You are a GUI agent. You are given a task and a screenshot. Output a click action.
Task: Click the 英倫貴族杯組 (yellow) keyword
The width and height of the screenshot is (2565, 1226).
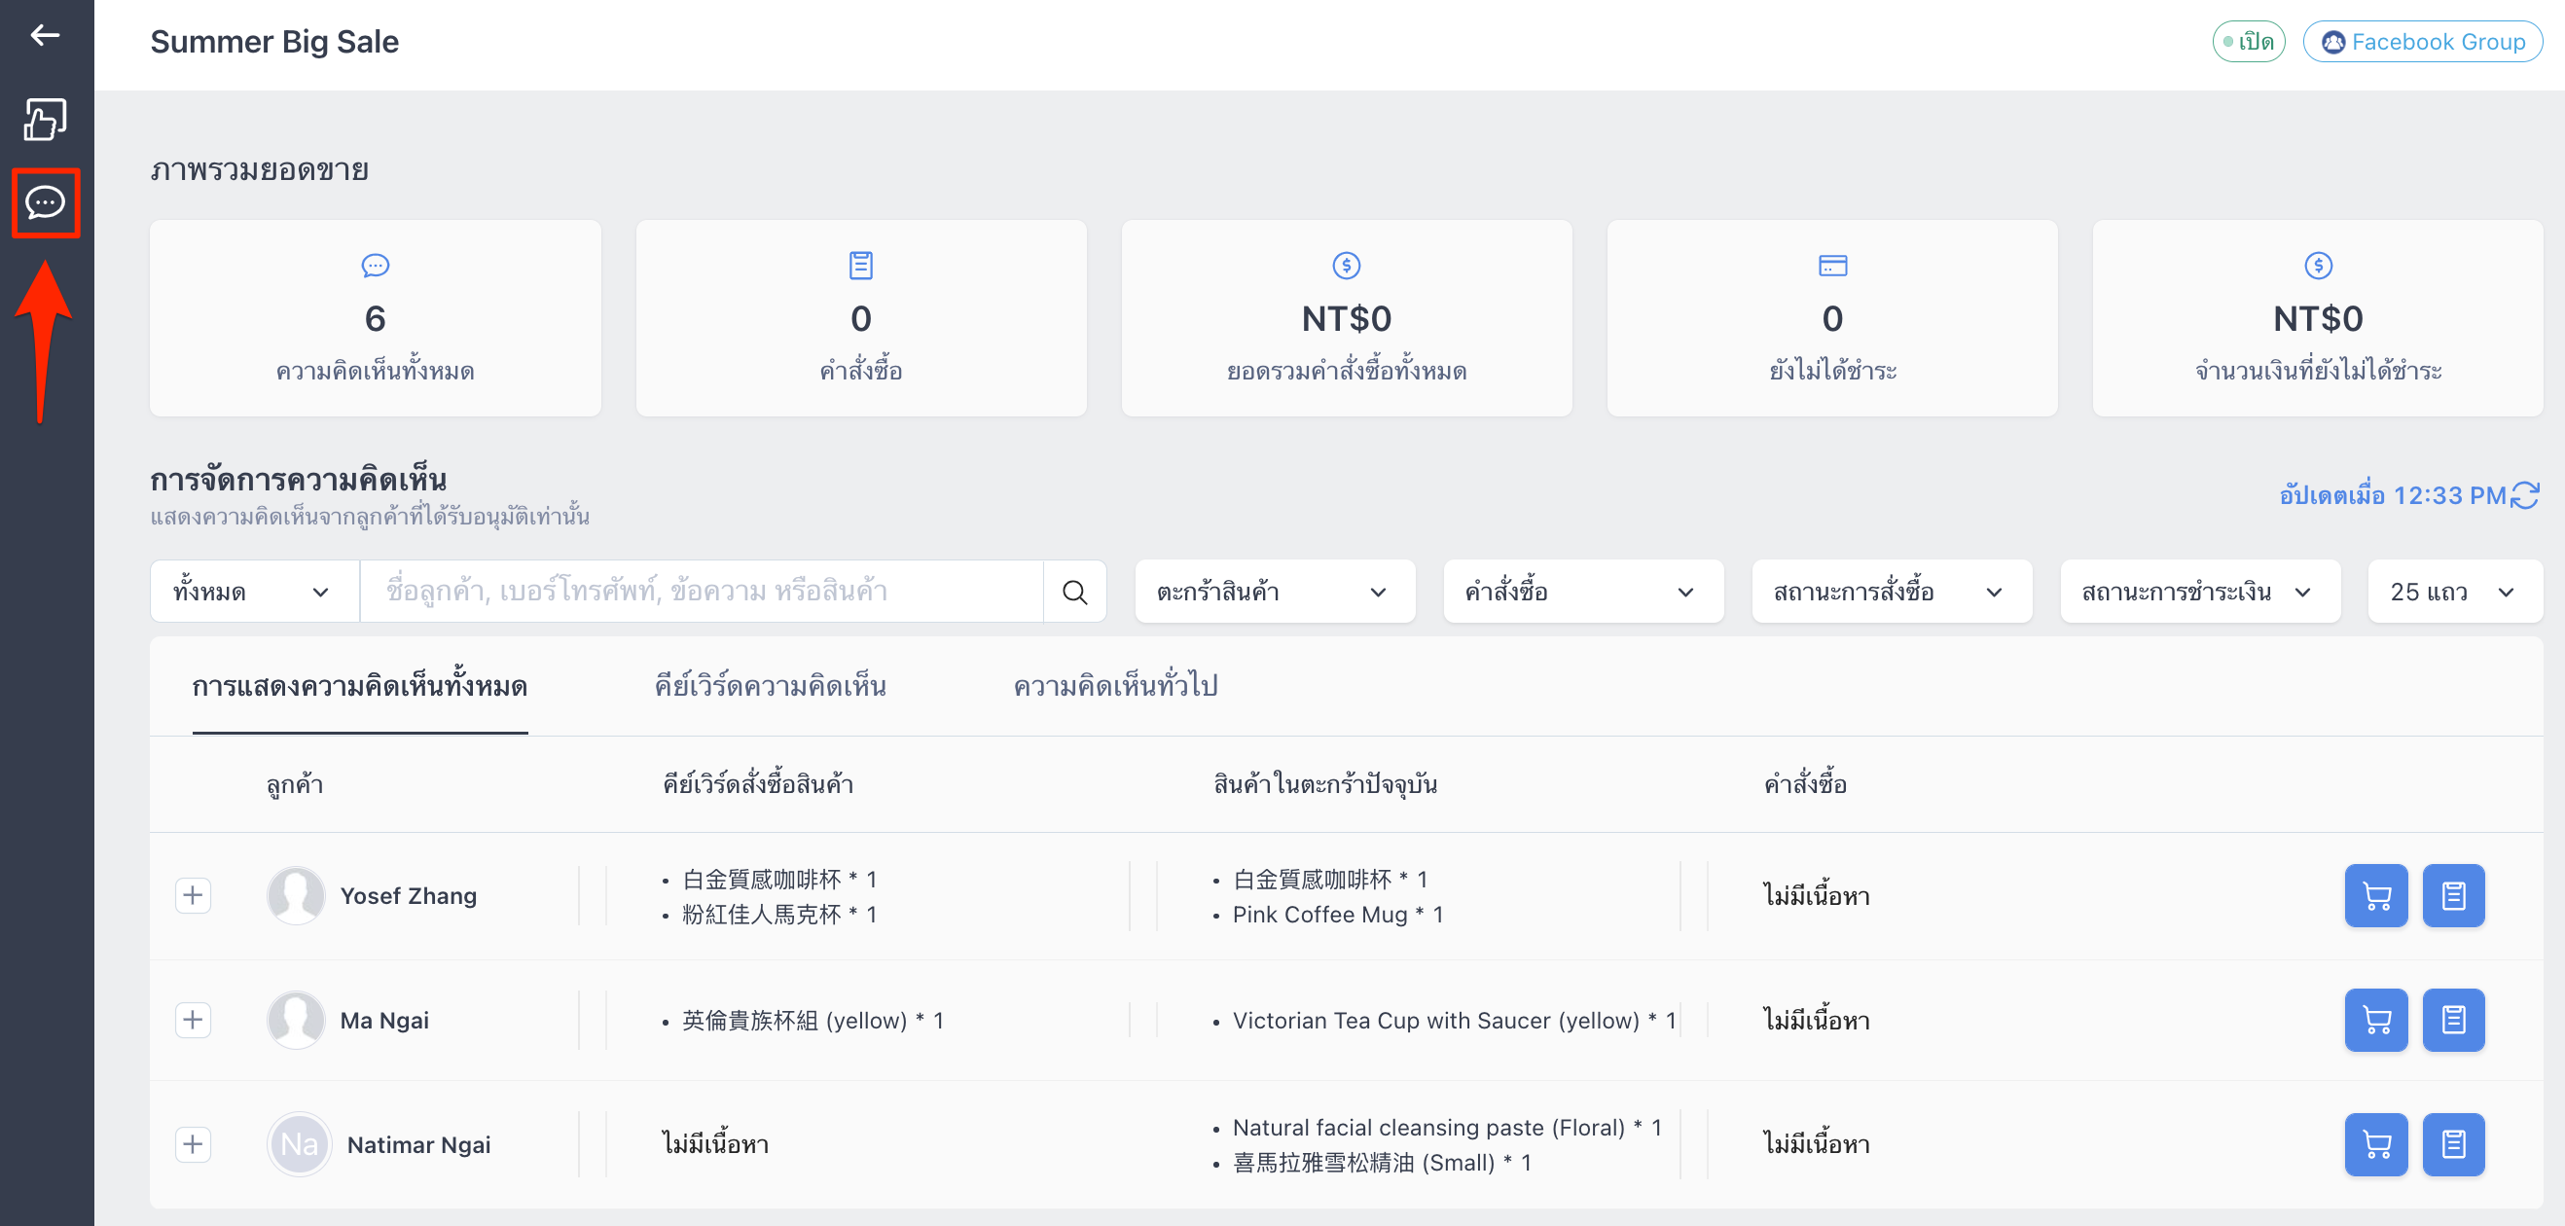click(x=813, y=1021)
